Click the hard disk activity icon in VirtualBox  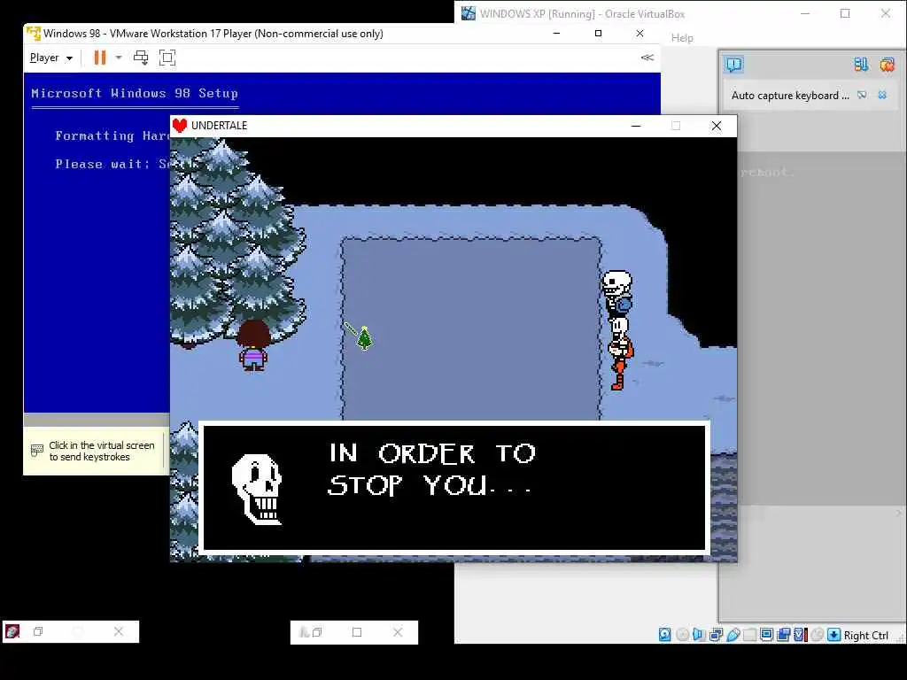pyautogui.click(x=664, y=635)
